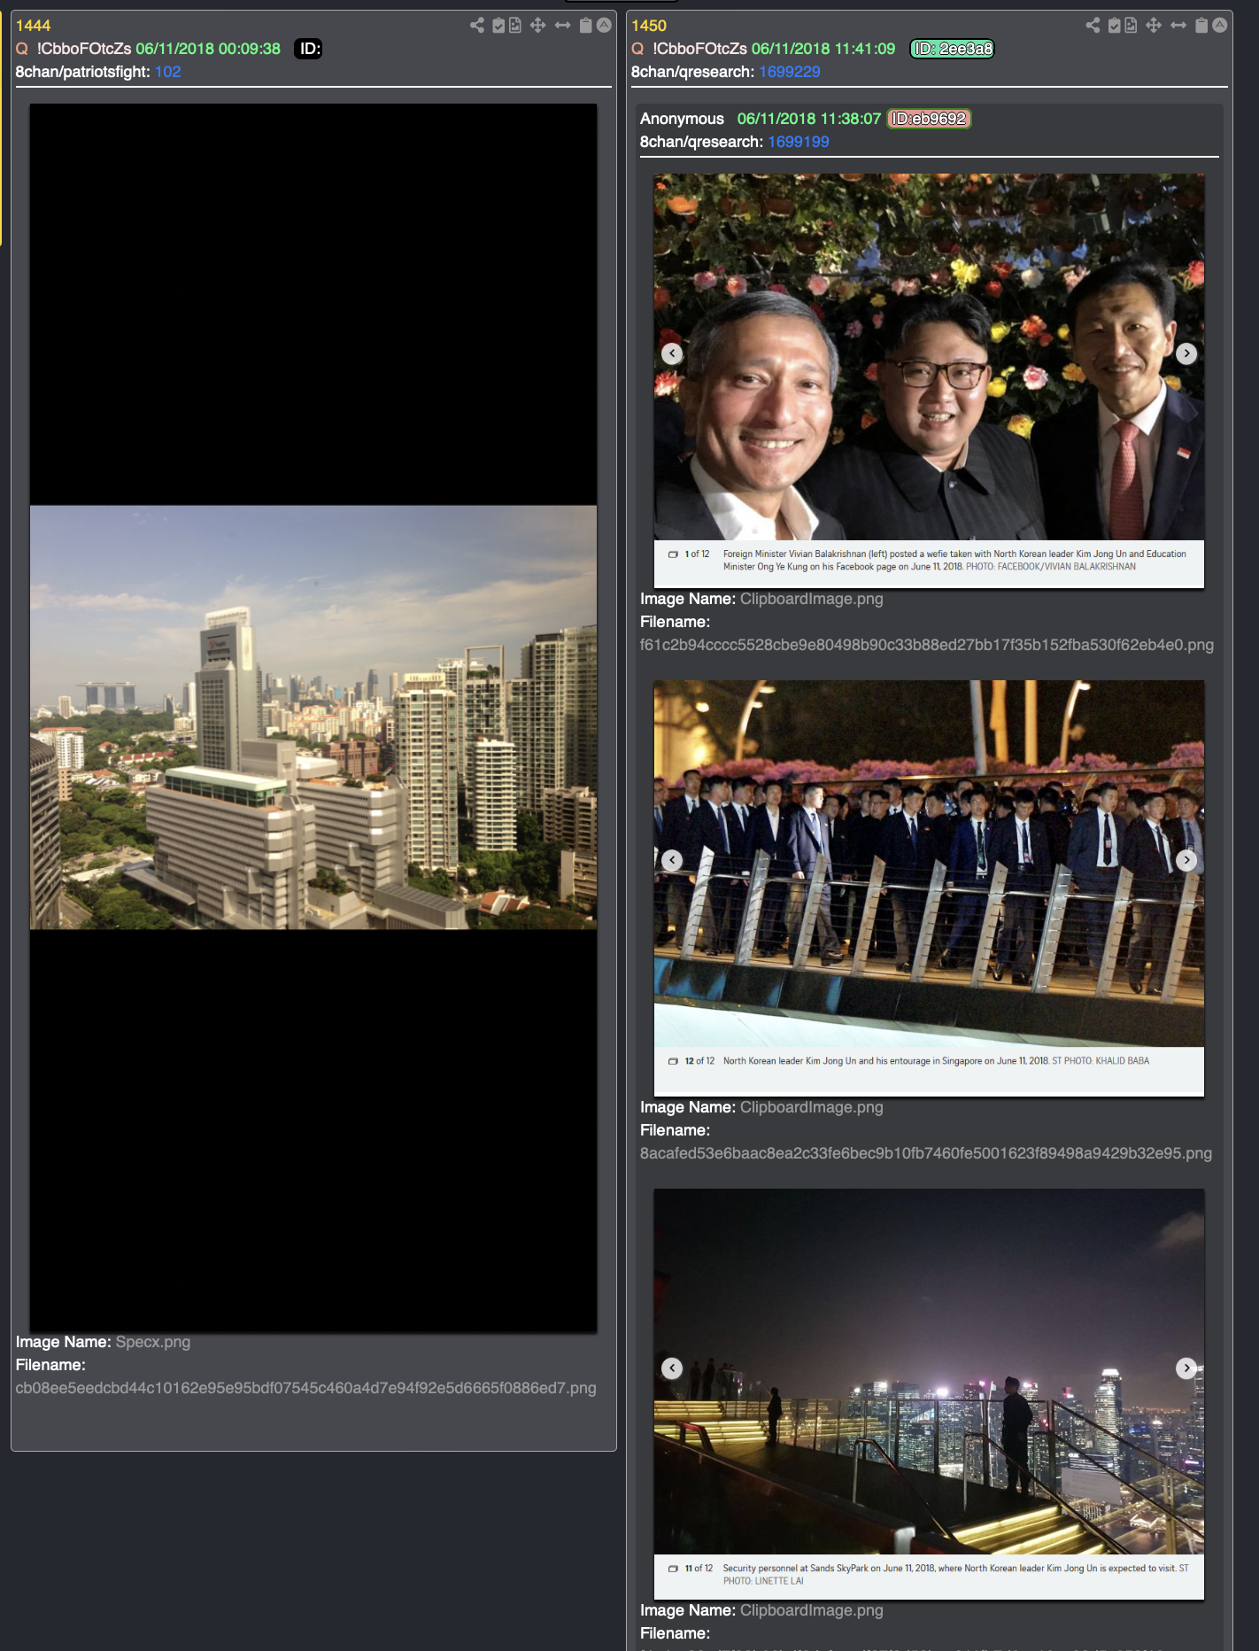This screenshot has width=1259, height=1651.
Task: Click previous arrow on SkyPark night image
Action: coord(672,1368)
